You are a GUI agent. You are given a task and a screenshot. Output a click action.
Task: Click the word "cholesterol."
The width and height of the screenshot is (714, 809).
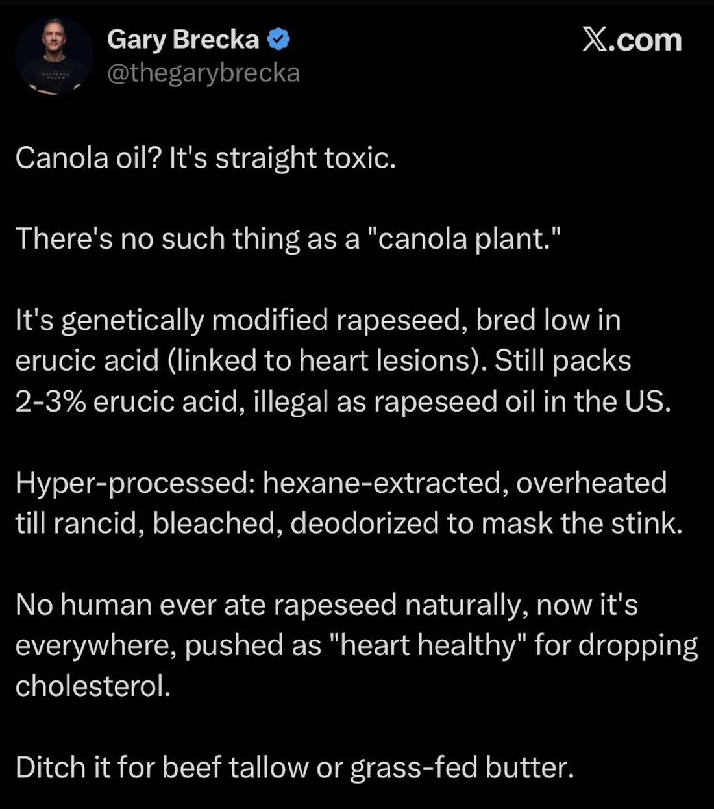click(x=93, y=686)
